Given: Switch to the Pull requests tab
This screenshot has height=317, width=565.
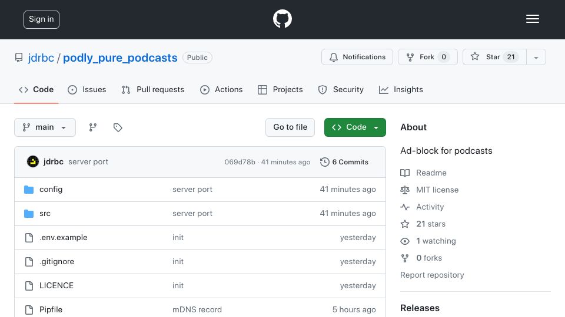Looking at the screenshot, I should tap(153, 89).
